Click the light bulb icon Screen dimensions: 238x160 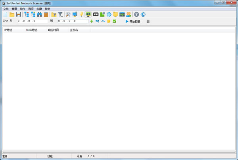(81, 15)
